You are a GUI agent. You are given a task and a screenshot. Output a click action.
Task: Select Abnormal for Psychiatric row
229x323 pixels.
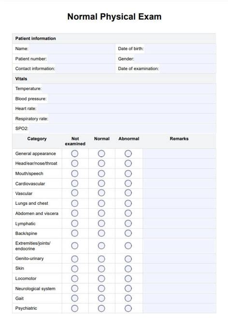(128, 308)
